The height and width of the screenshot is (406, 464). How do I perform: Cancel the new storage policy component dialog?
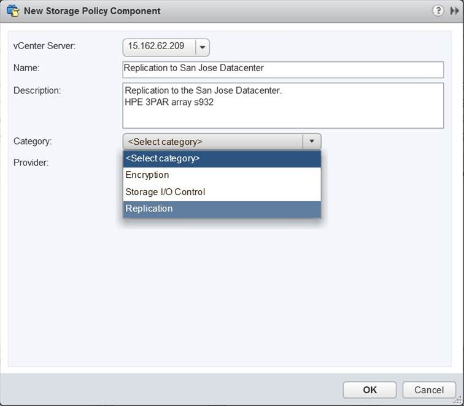point(429,389)
